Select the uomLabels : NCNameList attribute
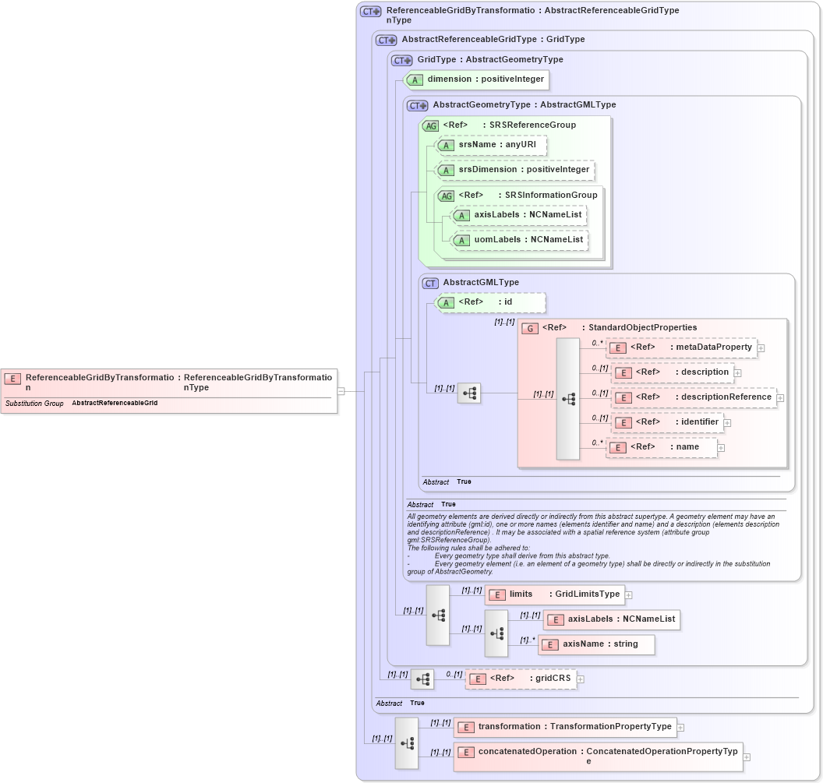The width and height of the screenshot is (823, 783). tap(520, 240)
